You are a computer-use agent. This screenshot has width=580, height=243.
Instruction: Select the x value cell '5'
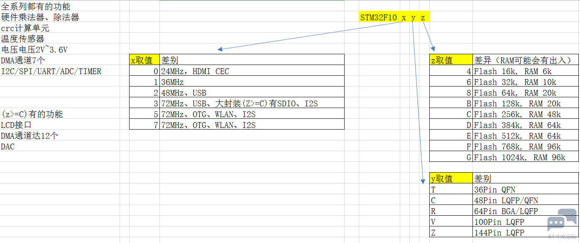(x=144, y=114)
